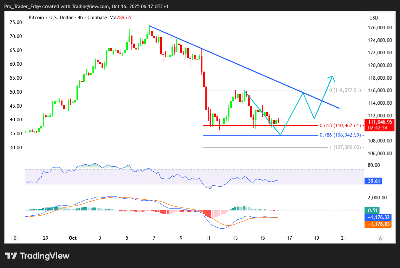Click the Oct label on the date axis

click(73, 238)
